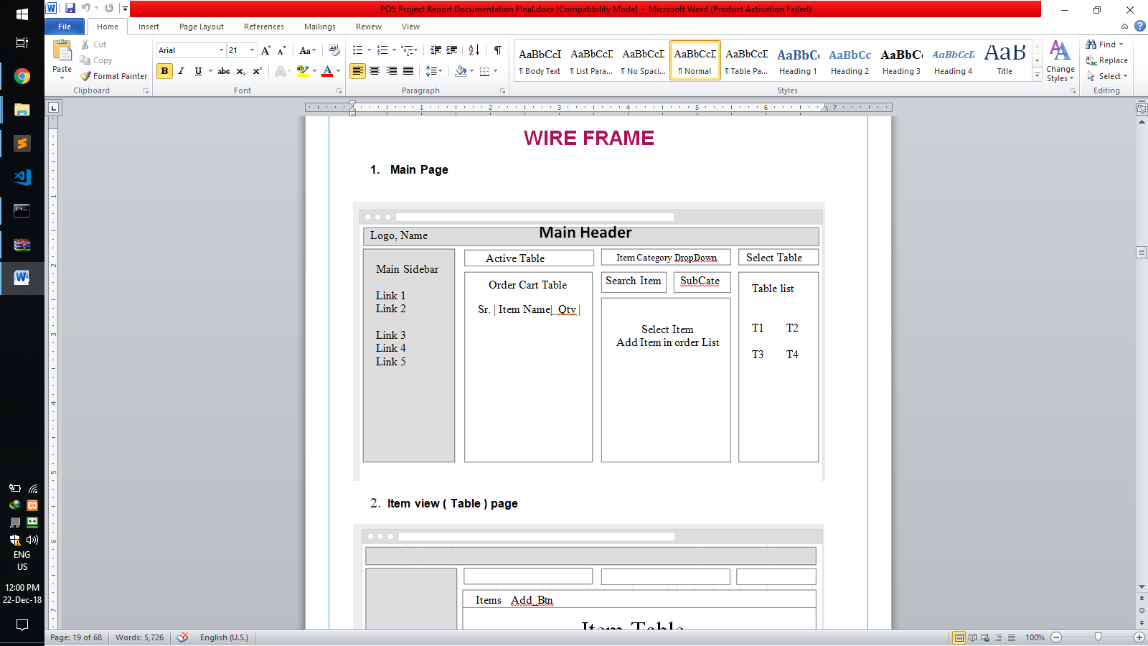
Task: Click the Sort icon in Paragraph group
Action: point(474,50)
